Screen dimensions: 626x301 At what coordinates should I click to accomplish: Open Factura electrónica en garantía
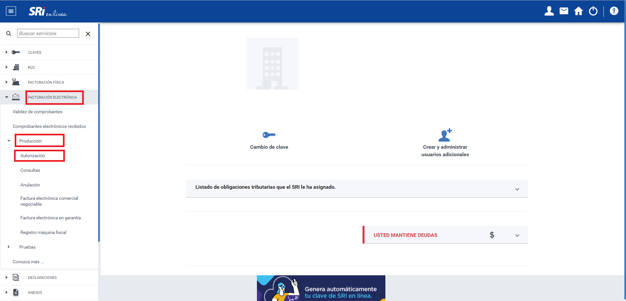coord(51,218)
